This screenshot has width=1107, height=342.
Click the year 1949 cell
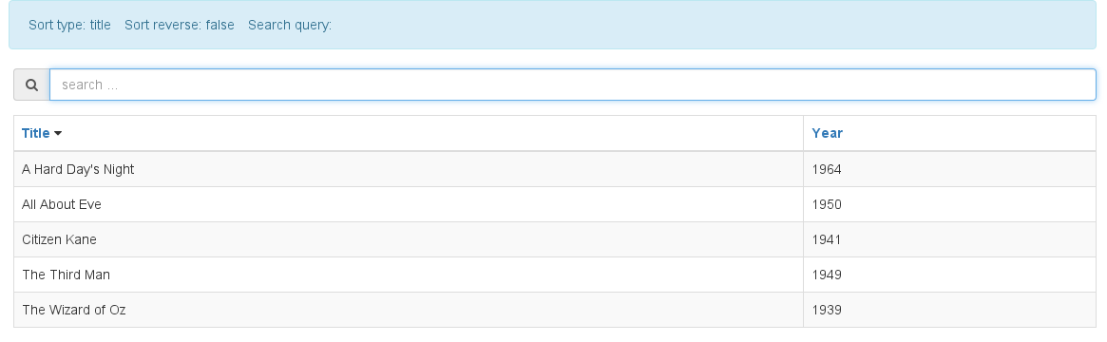pyautogui.click(x=949, y=275)
